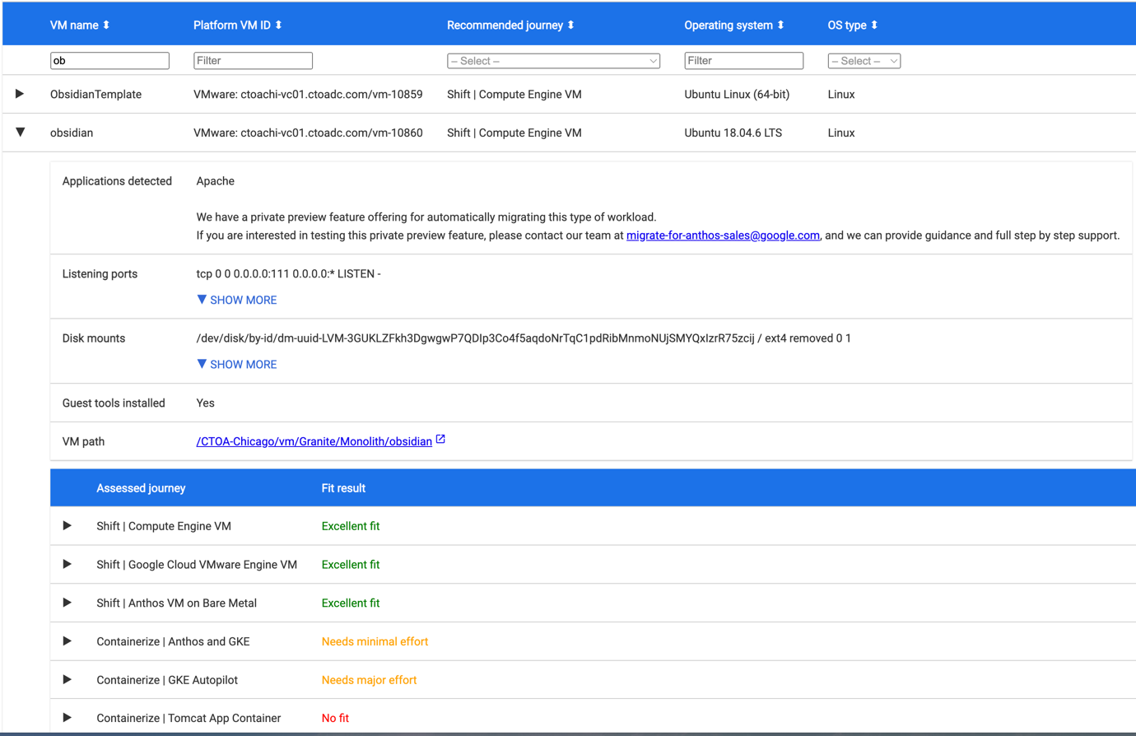Open Recommended journey filter dropdown
This screenshot has height=736, width=1136.
(x=553, y=61)
